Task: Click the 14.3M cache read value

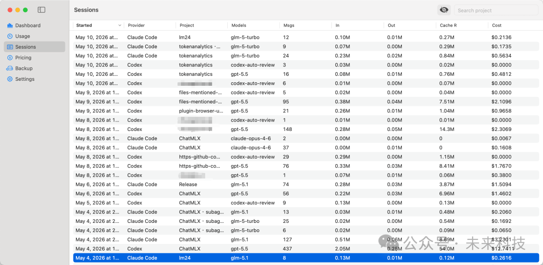Action: (447, 129)
